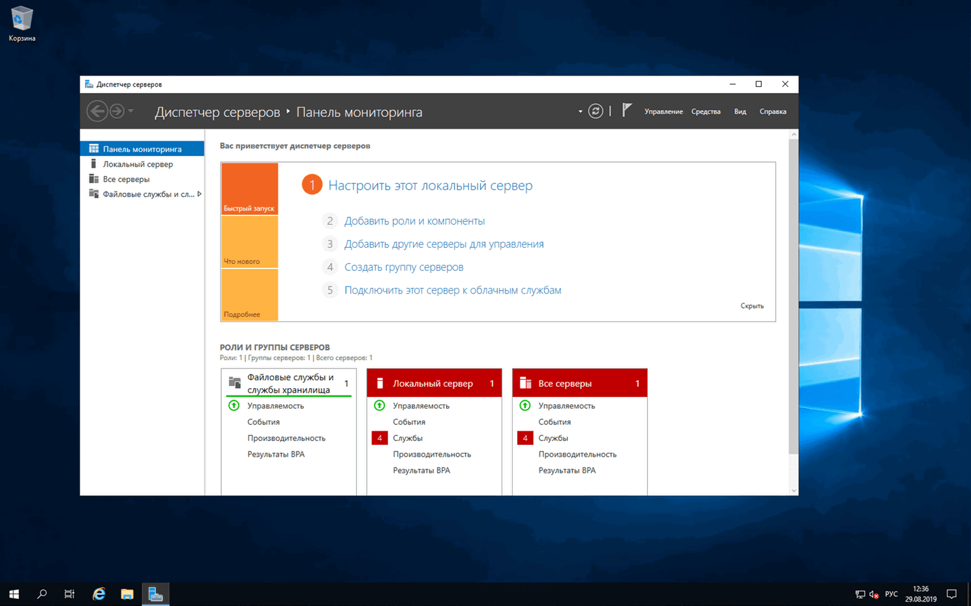The image size is (971, 606).
Task: Click the forward navigation arrow in Server Manager
Action: pos(117,111)
